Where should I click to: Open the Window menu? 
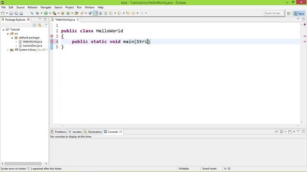click(x=90, y=8)
